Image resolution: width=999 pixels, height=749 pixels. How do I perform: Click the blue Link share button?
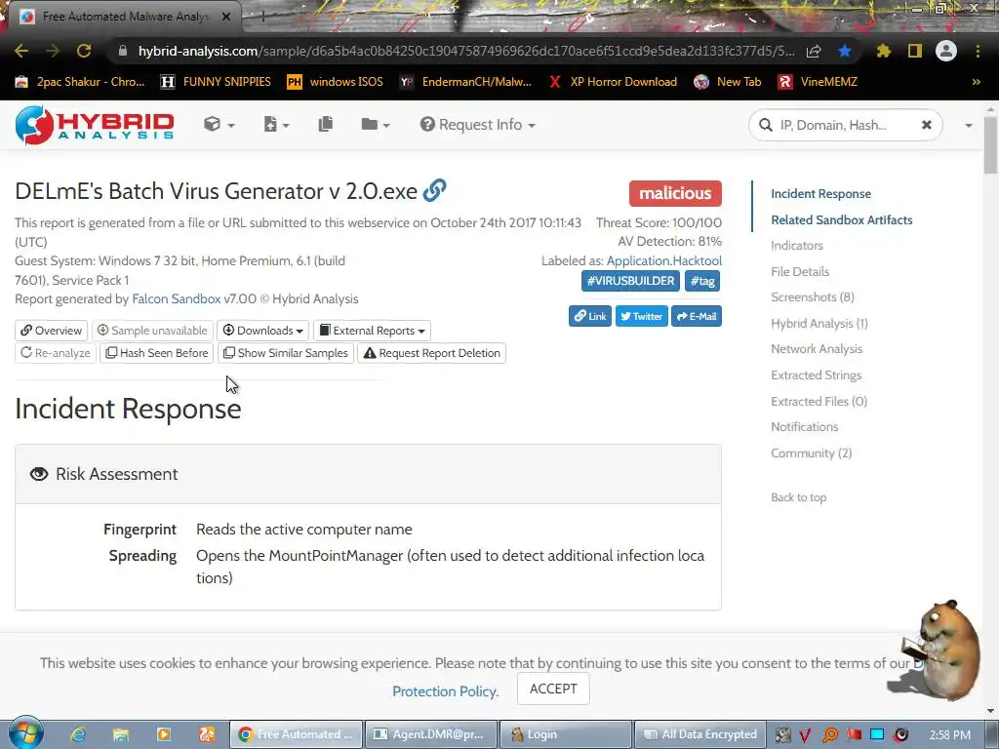coord(590,316)
